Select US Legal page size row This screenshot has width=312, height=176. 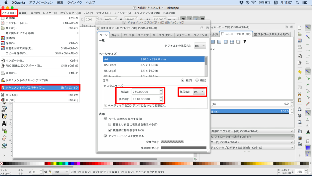coord(154,71)
